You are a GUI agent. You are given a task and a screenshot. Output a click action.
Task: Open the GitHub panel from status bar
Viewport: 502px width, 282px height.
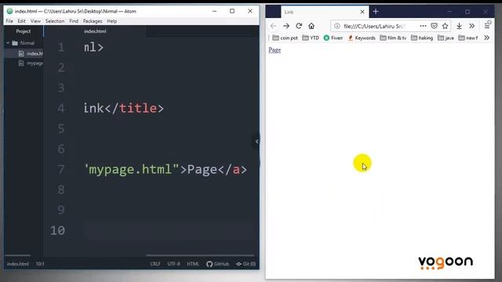(218, 264)
